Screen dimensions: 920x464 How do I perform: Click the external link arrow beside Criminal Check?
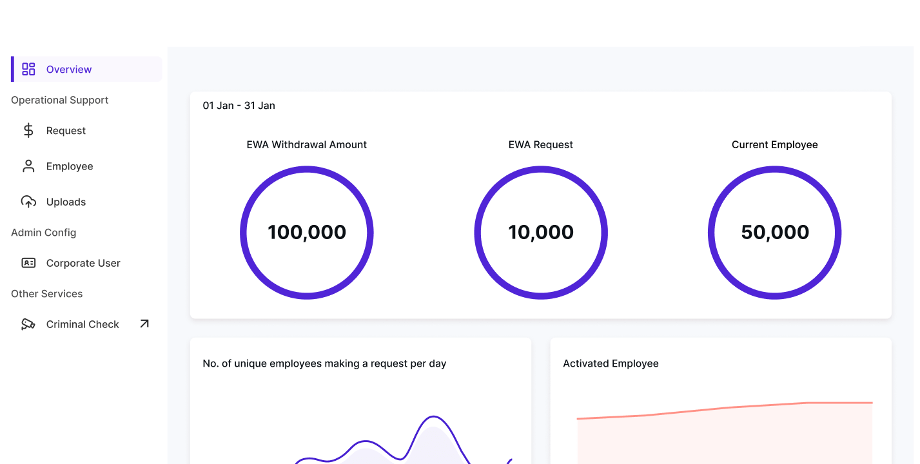144,324
